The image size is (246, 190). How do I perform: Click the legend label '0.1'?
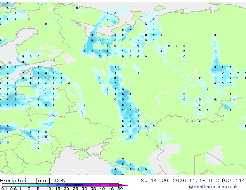click(x=4, y=188)
